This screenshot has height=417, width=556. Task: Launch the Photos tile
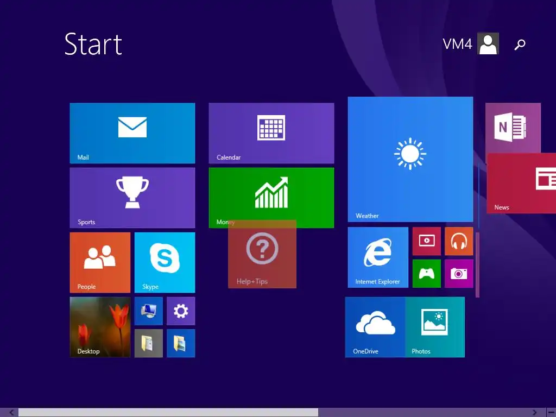[435, 327]
